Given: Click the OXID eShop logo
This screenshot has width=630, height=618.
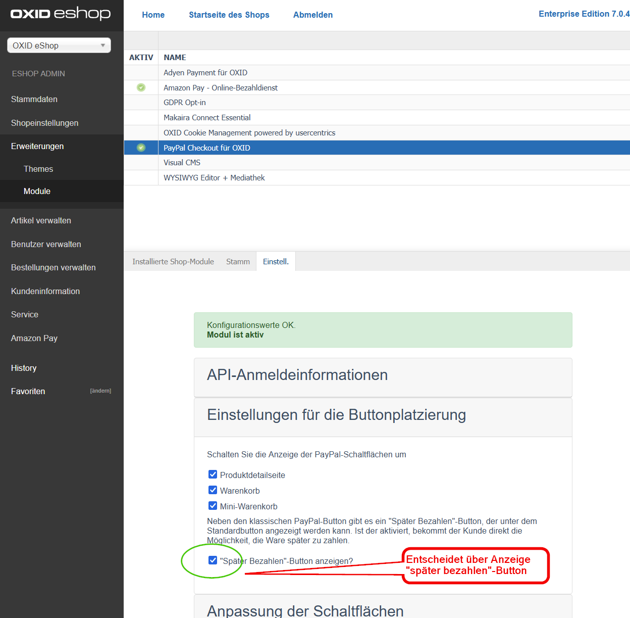Looking at the screenshot, I should click(61, 14).
